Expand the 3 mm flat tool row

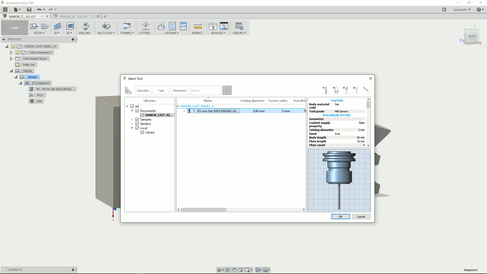point(184,111)
